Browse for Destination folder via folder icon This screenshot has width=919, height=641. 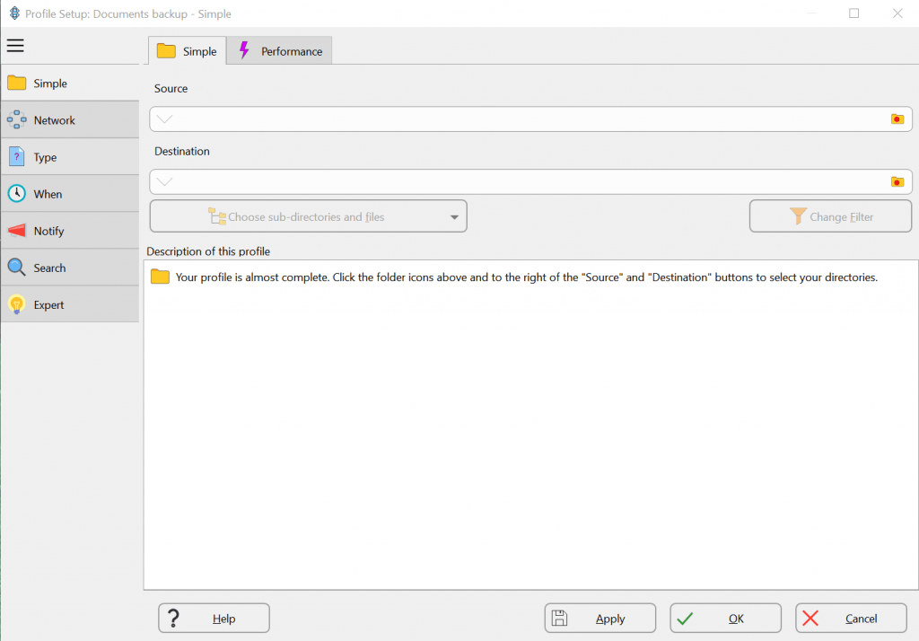point(897,182)
